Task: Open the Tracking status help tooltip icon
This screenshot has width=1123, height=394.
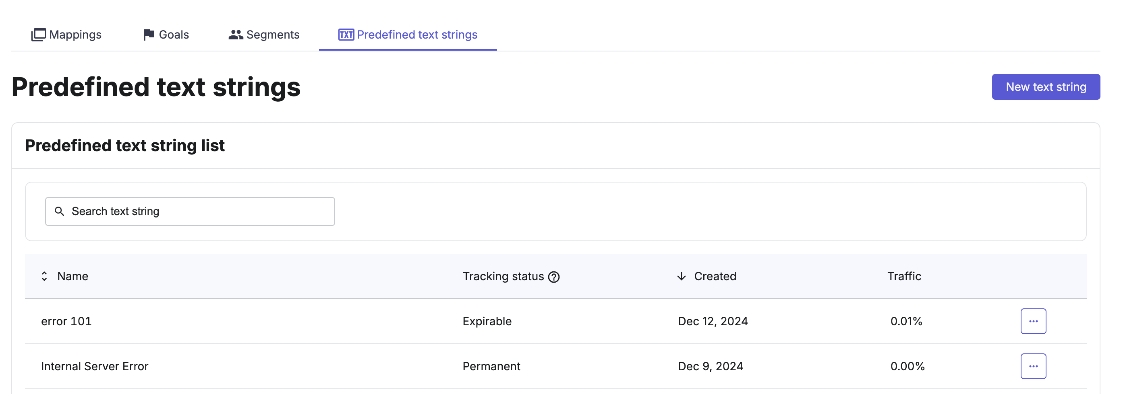Action: click(554, 277)
